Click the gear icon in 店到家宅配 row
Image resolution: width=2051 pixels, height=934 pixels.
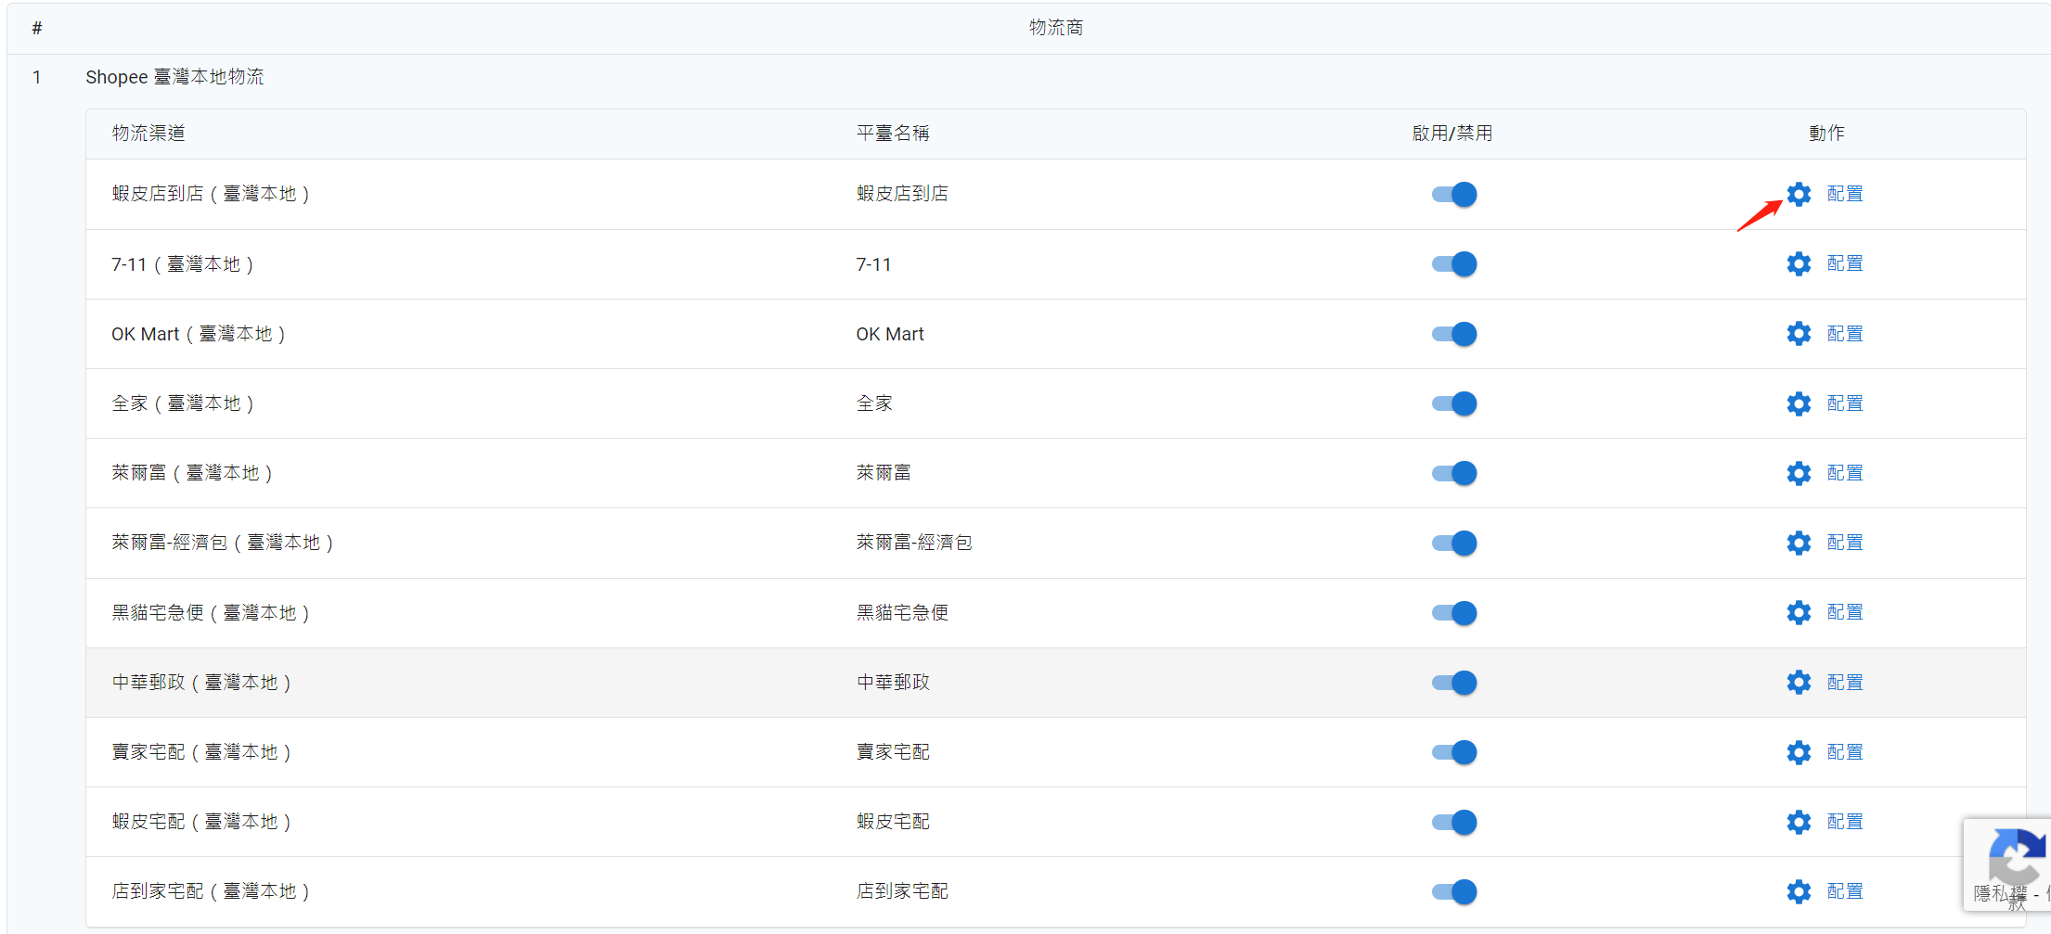pyautogui.click(x=1799, y=891)
